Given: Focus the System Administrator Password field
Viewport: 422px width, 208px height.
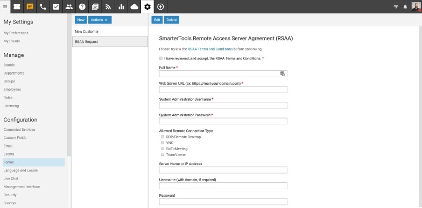Looking at the screenshot, I should coord(223,121).
